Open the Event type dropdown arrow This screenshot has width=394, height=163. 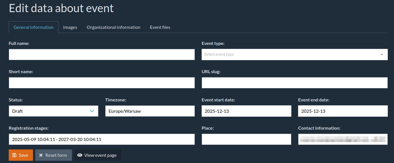(382, 55)
